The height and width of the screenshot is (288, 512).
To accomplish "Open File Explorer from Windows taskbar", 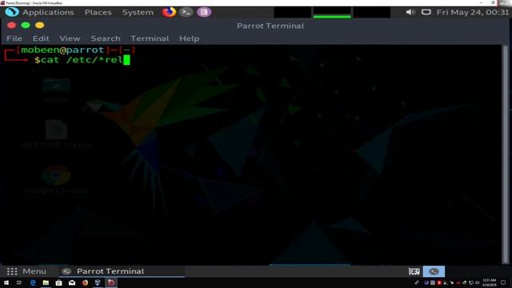I will [x=46, y=282].
